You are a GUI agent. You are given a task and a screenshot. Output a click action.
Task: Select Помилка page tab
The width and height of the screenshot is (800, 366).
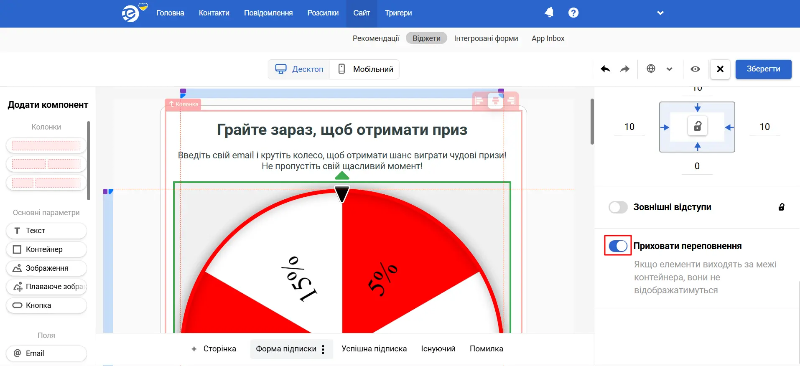487,349
